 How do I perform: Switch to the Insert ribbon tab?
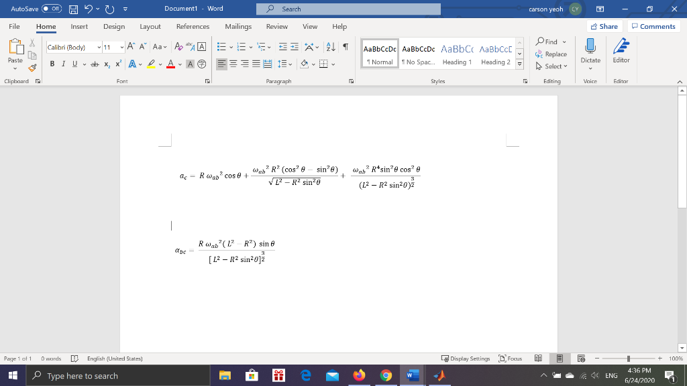coord(79,27)
